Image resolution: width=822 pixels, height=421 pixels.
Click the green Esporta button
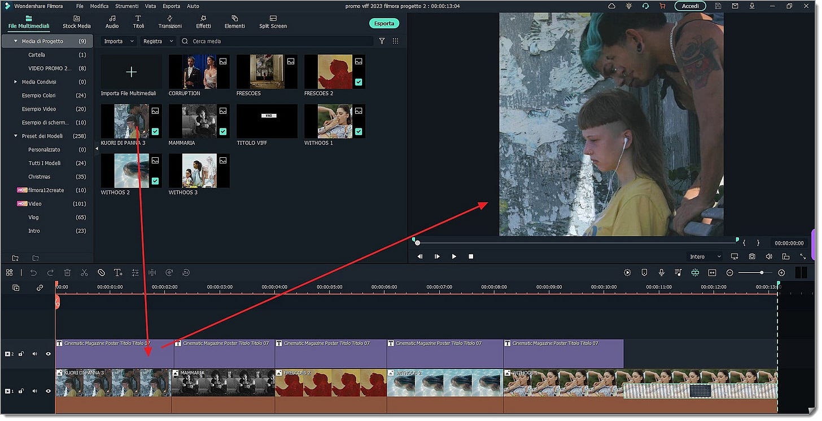pos(384,24)
